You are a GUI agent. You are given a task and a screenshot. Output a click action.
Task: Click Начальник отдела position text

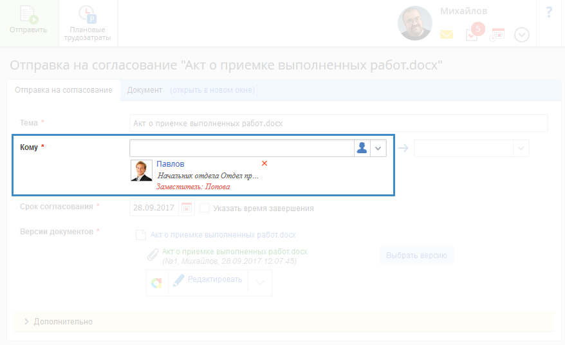pos(208,176)
